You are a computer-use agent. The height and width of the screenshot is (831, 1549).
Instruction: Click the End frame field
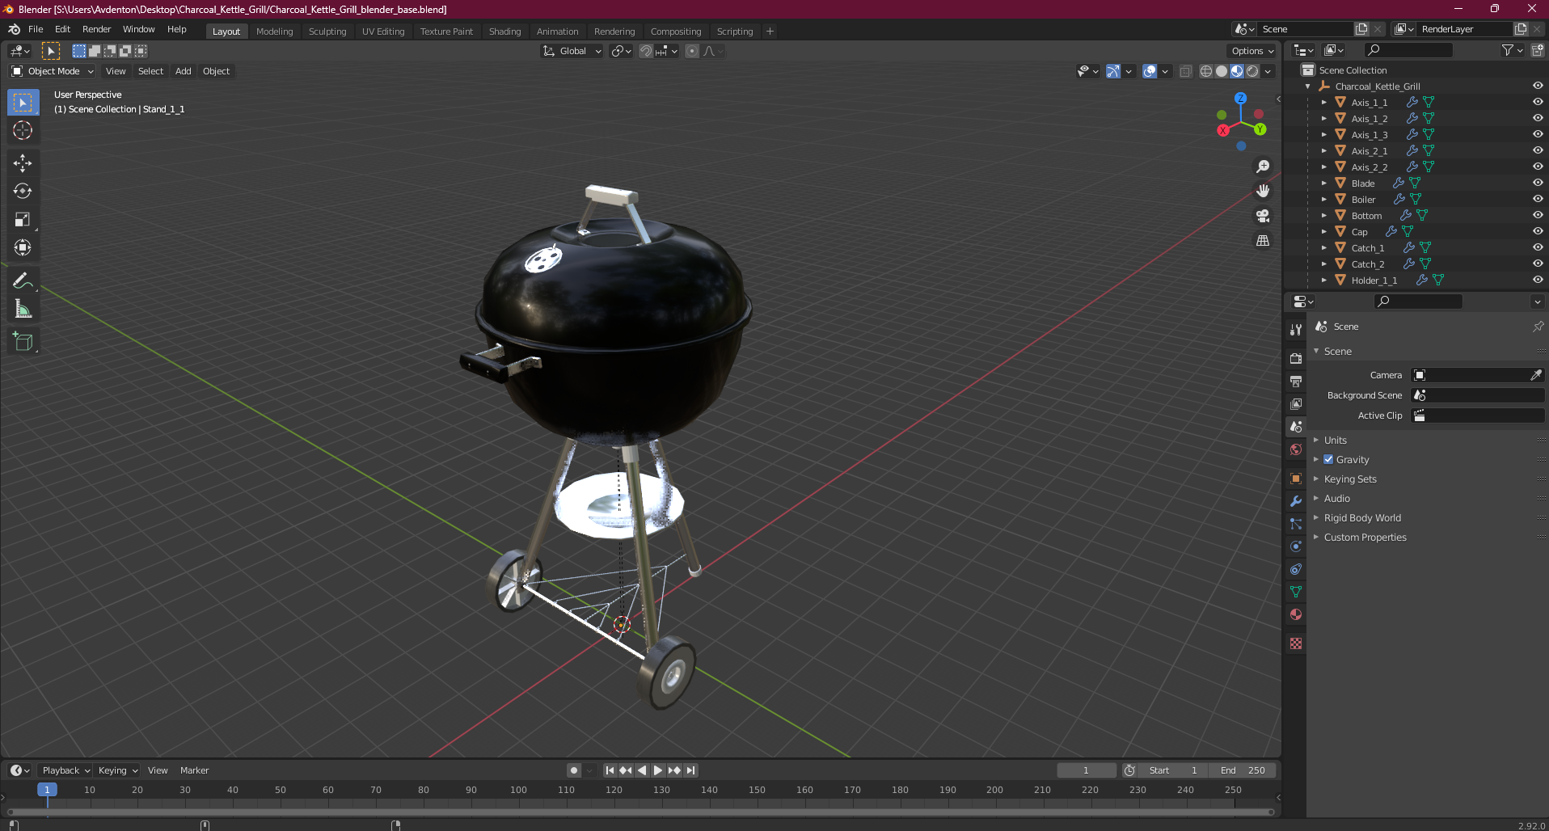coord(1243,770)
